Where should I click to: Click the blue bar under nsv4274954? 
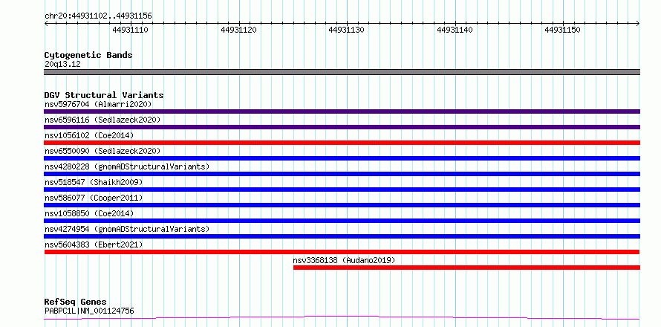[x=342, y=236]
